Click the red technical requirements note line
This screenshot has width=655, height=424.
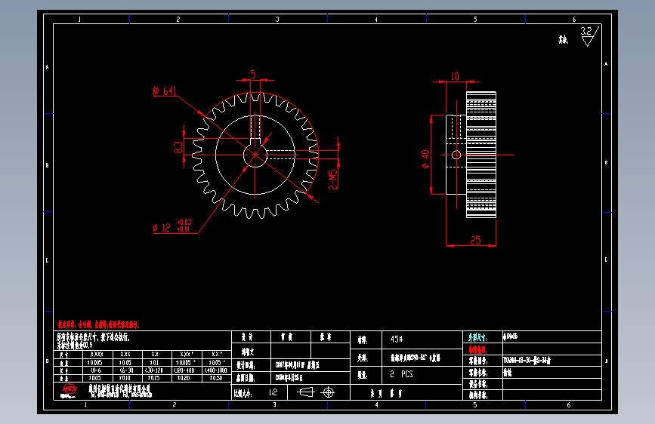click(x=98, y=324)
